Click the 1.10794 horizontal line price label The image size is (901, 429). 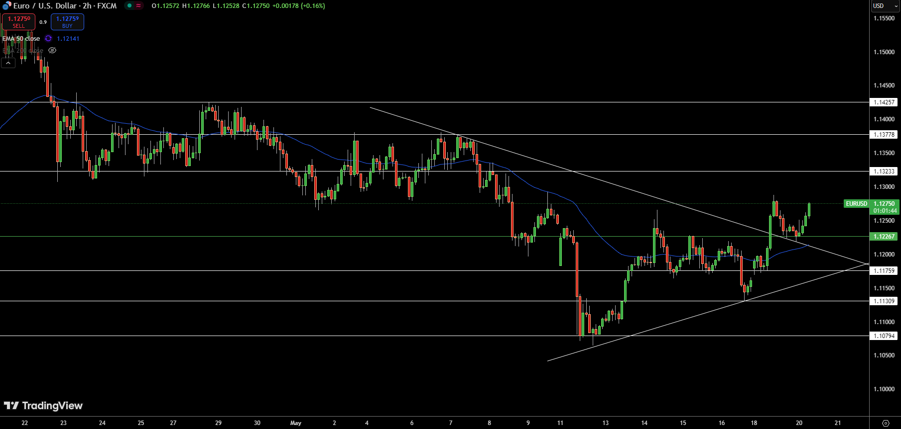[884, 336]
